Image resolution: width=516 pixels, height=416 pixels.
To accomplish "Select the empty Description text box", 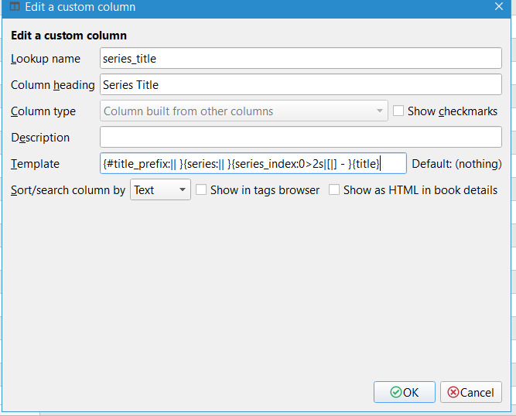I will coord(301,137).
